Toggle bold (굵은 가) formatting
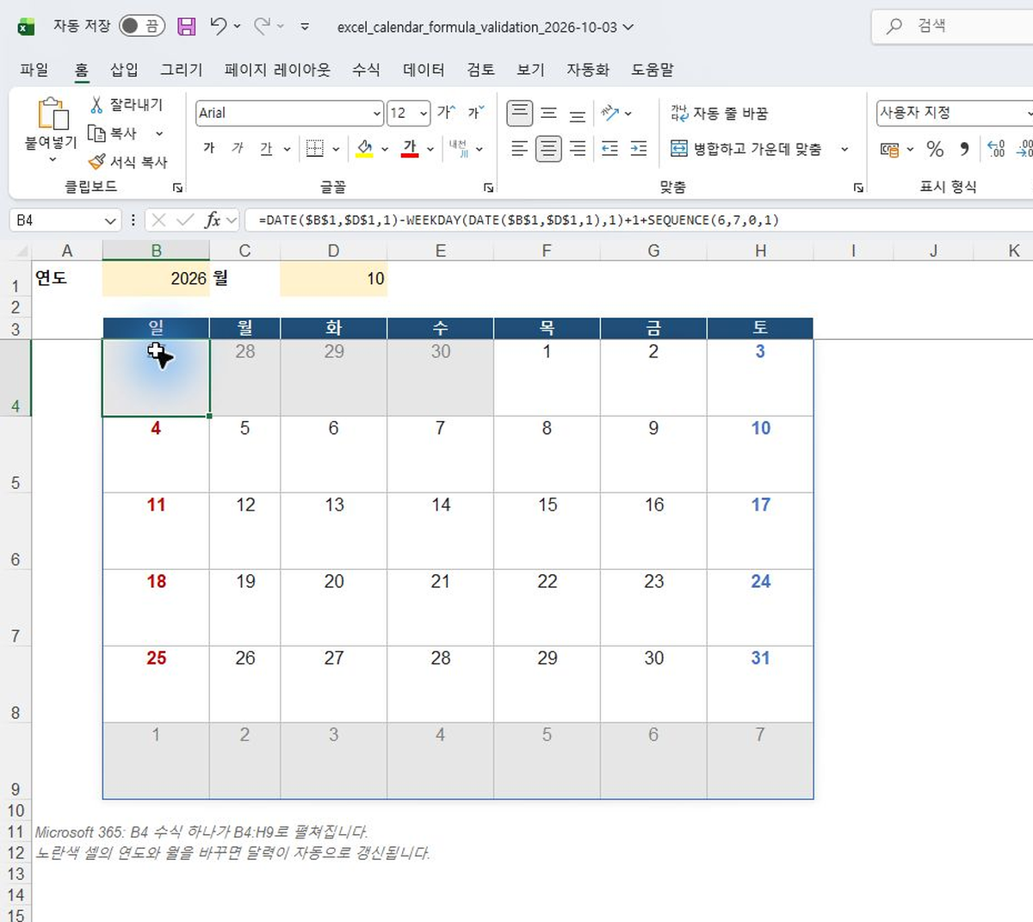 tap(209, 149)
